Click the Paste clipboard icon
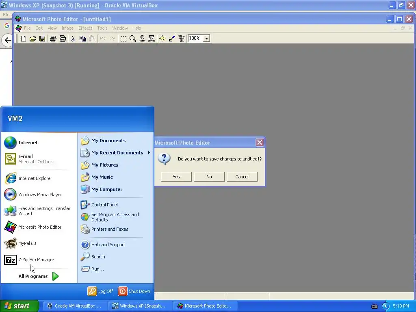 tap(92, 39)
